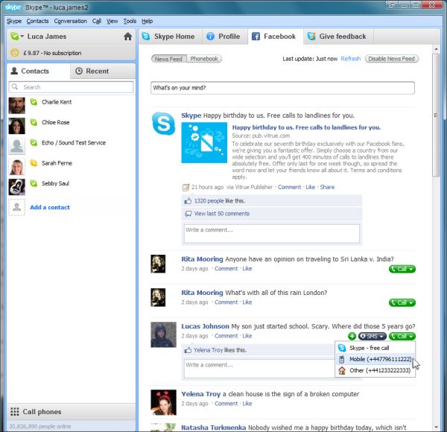Click the thumbs-up icon by 1320 people
The width and height of the screenshot is (447, 432).
tap(188, 201)
